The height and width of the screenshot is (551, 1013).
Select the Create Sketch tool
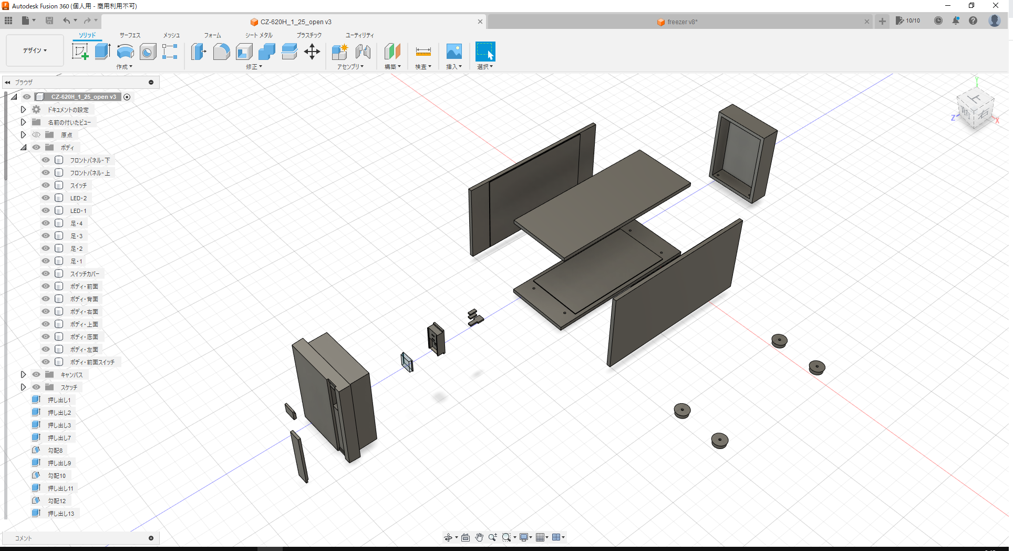80,51
